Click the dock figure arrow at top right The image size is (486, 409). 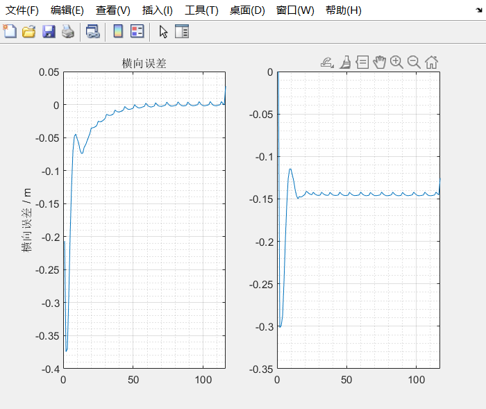[479, 10]
